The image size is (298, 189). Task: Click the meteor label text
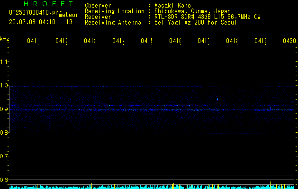pos(69,15)
